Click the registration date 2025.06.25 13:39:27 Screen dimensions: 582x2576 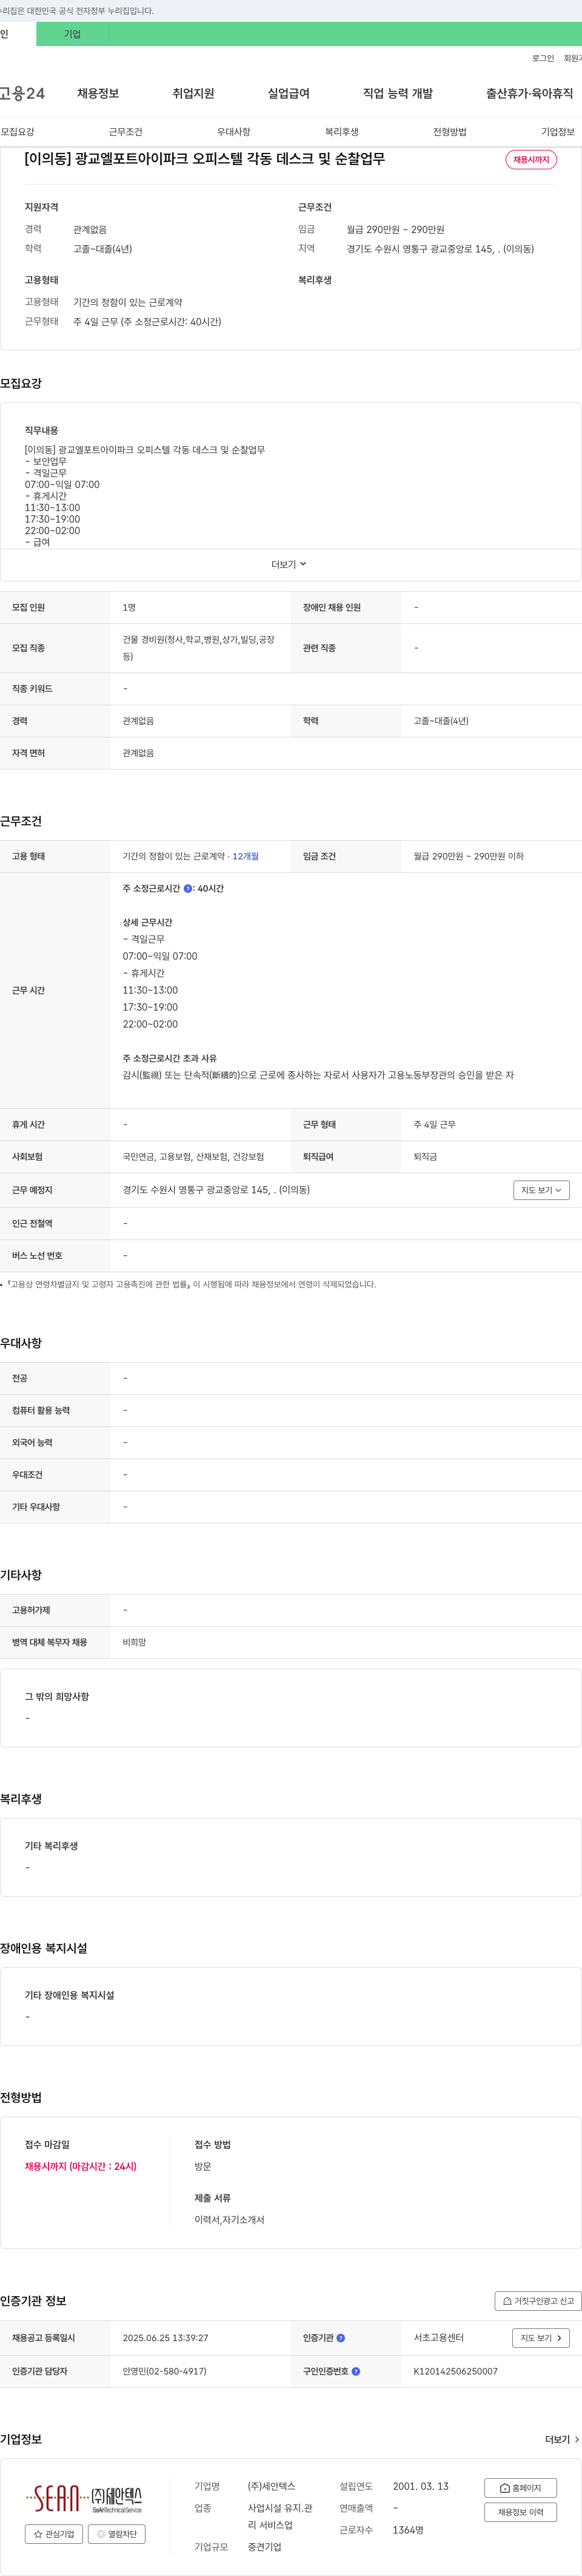coord(166,2338)
